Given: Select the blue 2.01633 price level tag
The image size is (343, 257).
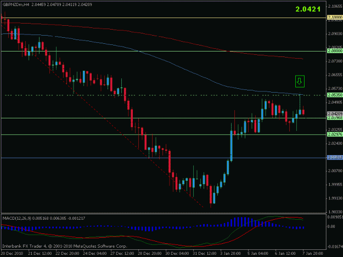Looking at the screenshot, I should pos(335,157).
